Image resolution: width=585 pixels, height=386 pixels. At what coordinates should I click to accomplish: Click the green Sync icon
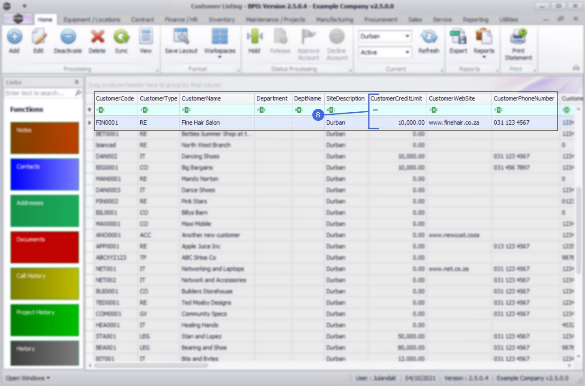pos(121,37)
